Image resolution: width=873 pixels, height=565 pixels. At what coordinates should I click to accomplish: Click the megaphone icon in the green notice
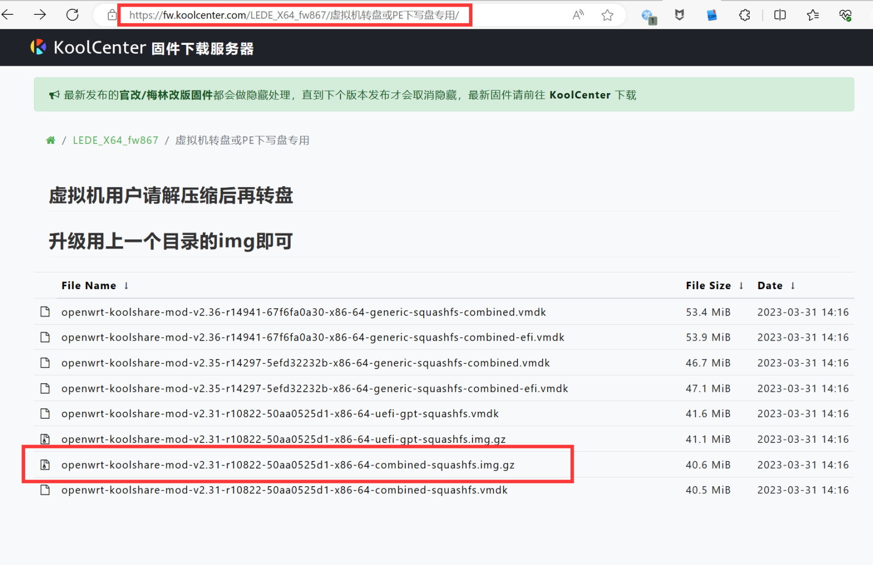pos(54,95)
